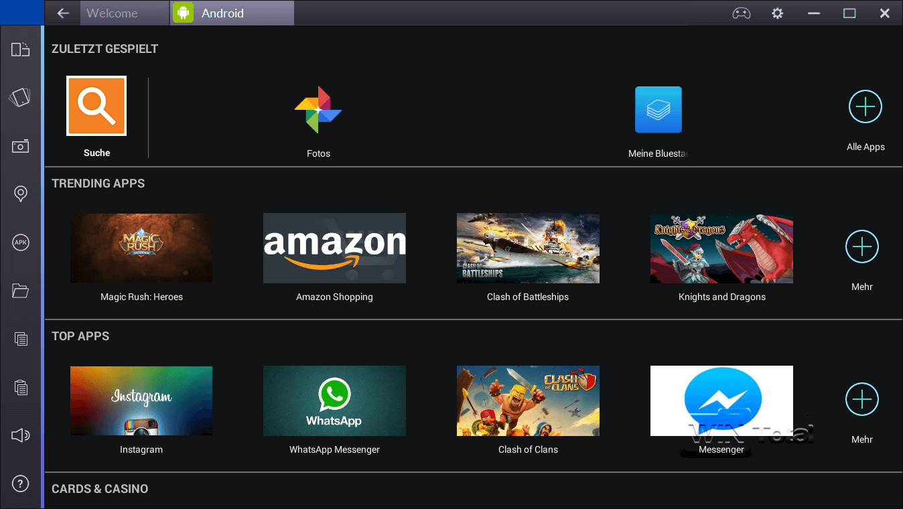
Task: Click the back arrow button
Action: 62,12
